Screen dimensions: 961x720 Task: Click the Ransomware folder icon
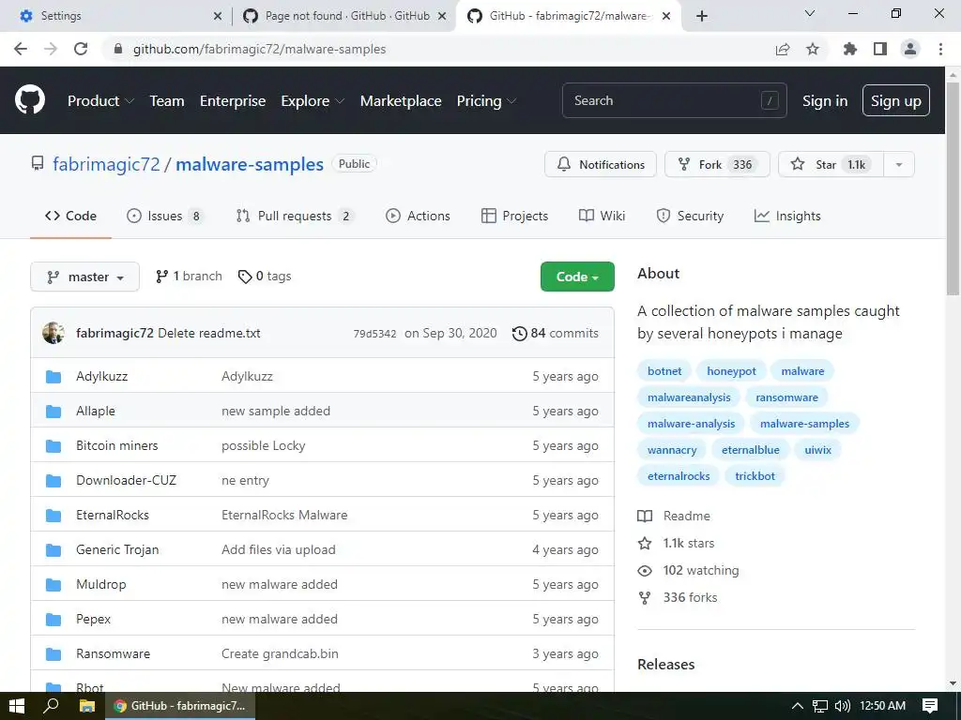click(53, 653)
